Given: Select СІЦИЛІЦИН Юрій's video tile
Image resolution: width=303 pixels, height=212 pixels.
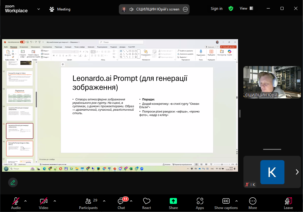Looking at the screenshot, I should (272, 82).
